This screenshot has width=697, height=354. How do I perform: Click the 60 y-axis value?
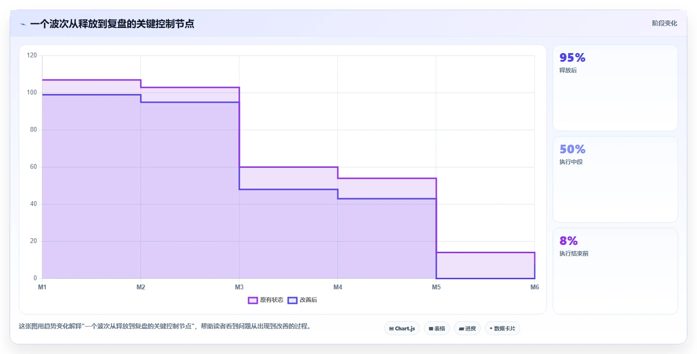33,167
